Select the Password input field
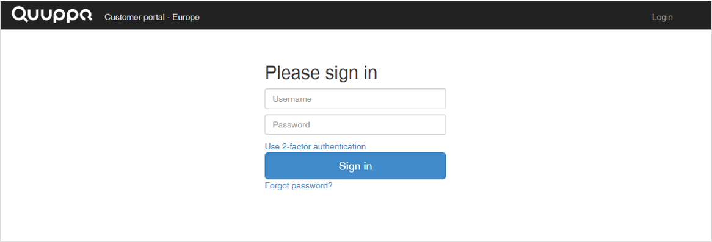 point(355,124)
